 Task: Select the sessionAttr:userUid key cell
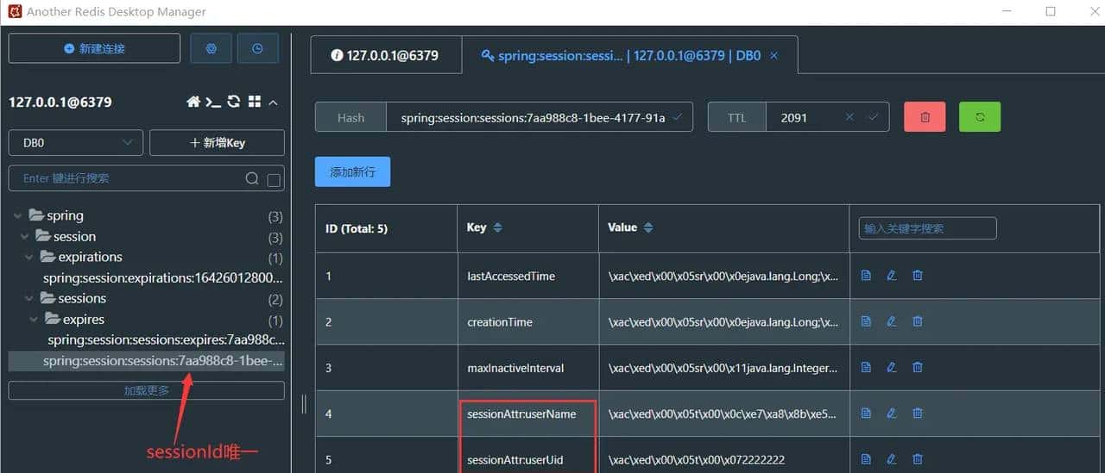(x=527, y=455)
